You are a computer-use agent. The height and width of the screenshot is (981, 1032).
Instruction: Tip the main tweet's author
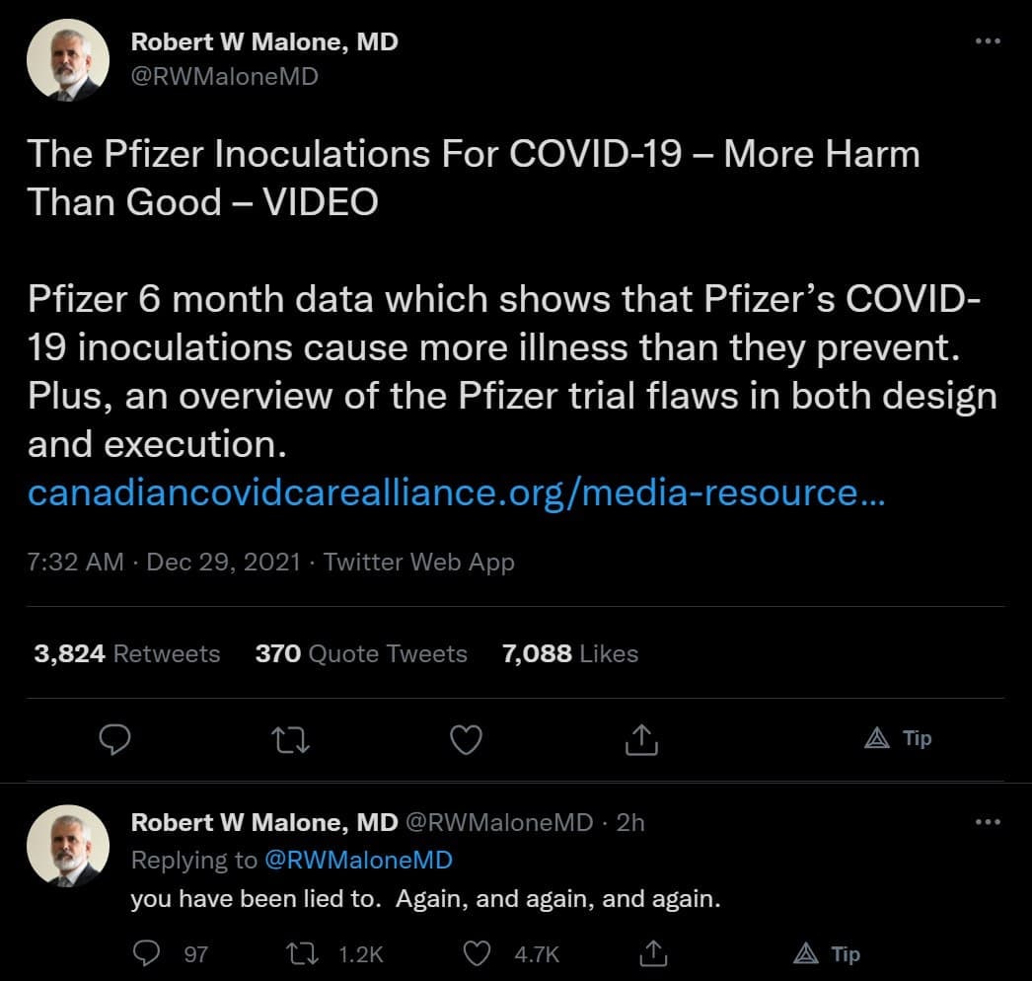(898, 738)
